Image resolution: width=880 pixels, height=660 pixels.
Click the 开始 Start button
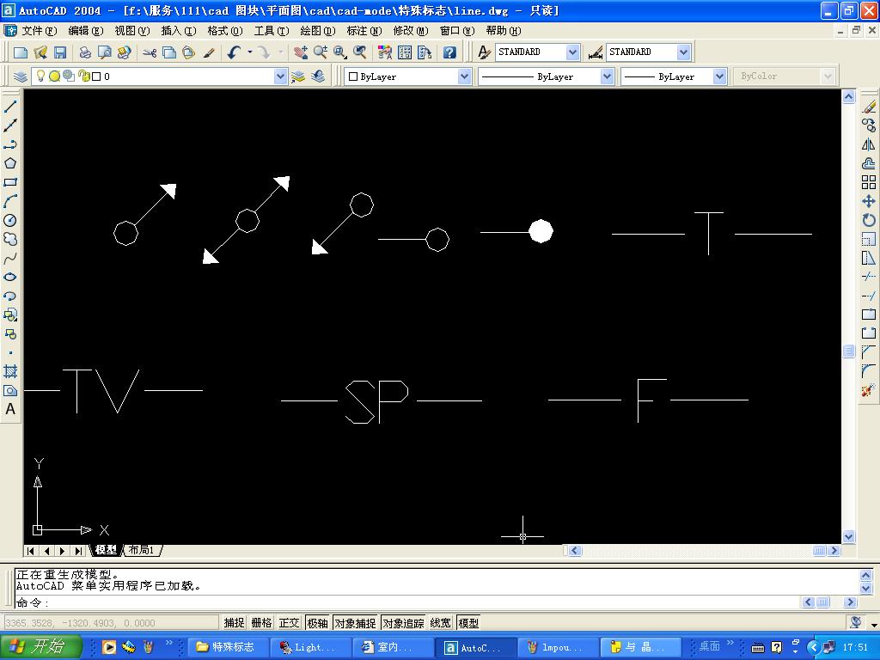point(40,647)
